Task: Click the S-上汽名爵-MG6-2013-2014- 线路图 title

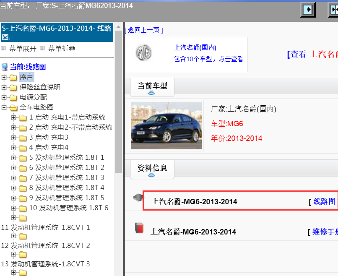Action: (57, 33)
